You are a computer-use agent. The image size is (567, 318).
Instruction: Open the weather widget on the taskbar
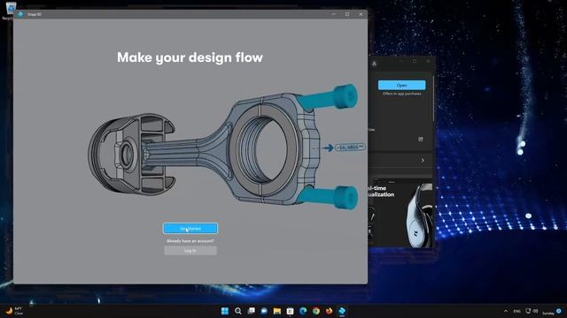pos(14,311)
